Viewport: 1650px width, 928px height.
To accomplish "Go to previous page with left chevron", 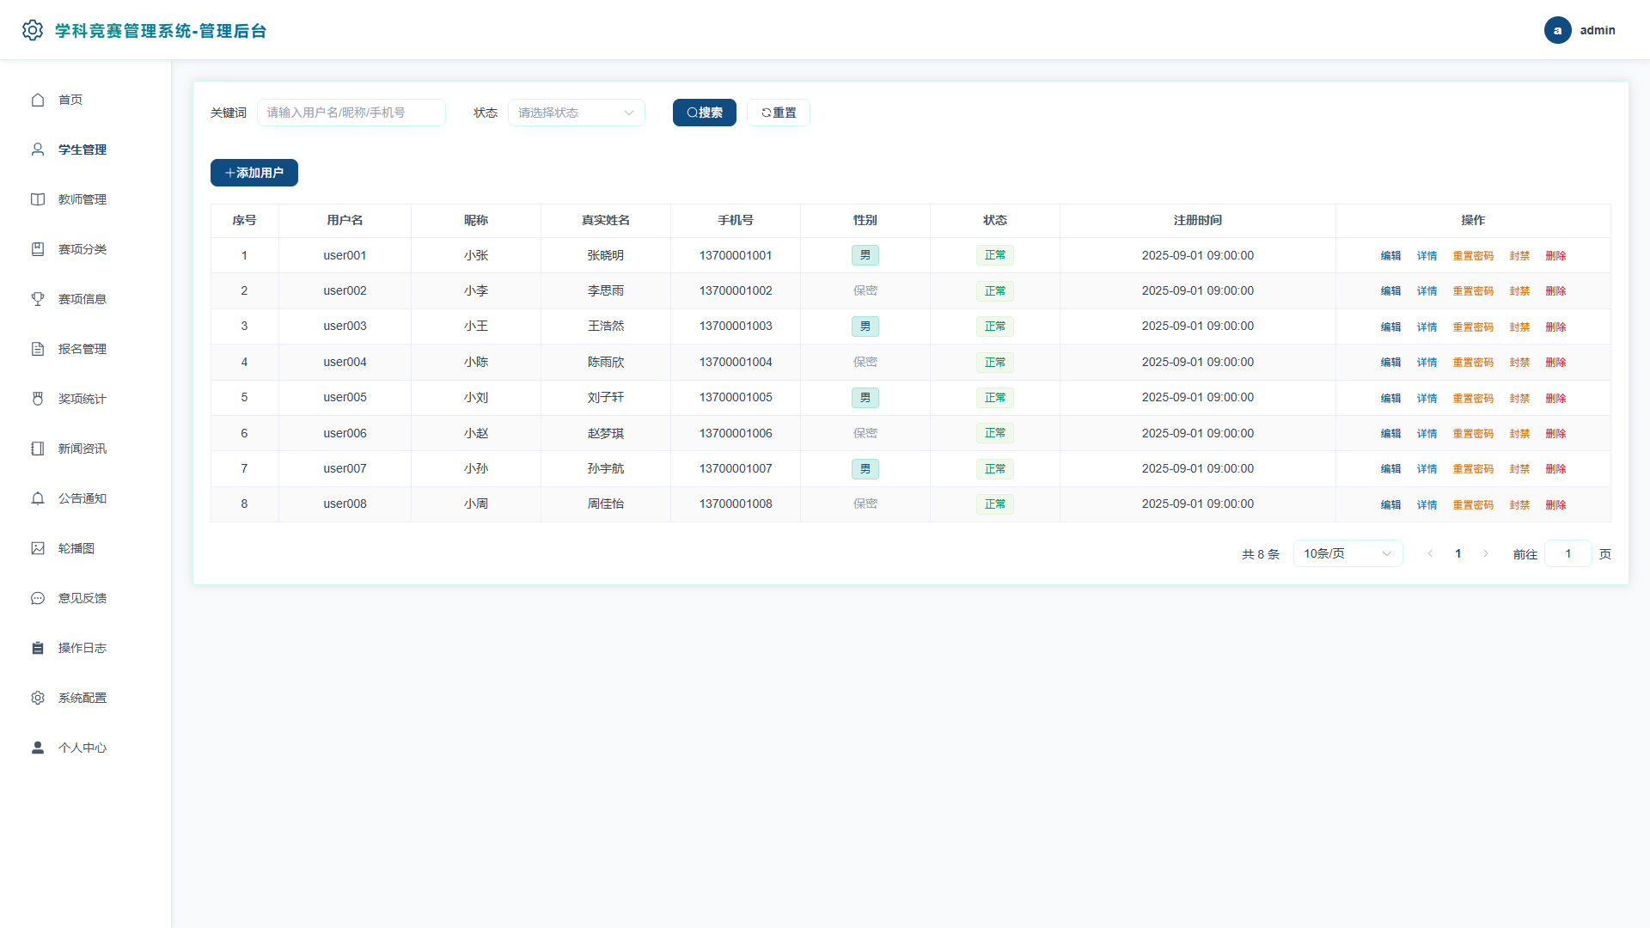I will [1430, 553].
